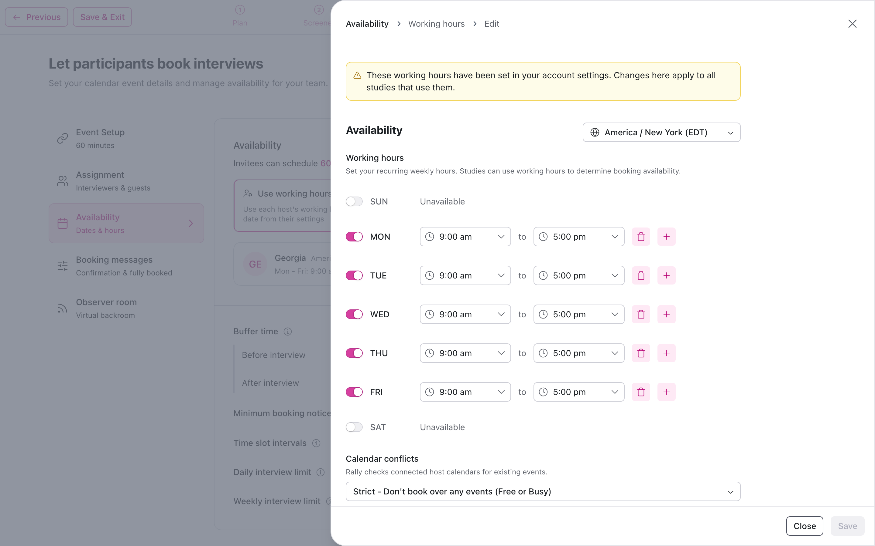The image size is (875, 546).
Task: Delete Thursday's time range with trash icon
Action: (x=641, y=353)
